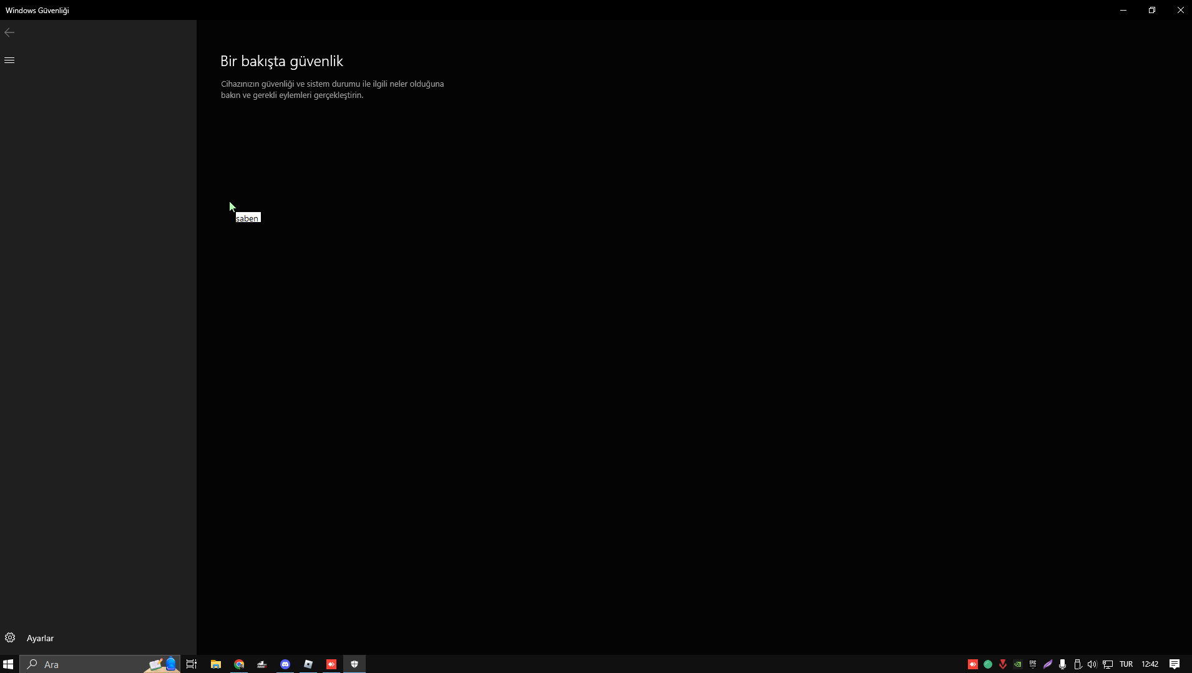Open Safely Remove Hardware USB icon
Viewport: 1192px width, 673px height.
(x=1078, y=664)
